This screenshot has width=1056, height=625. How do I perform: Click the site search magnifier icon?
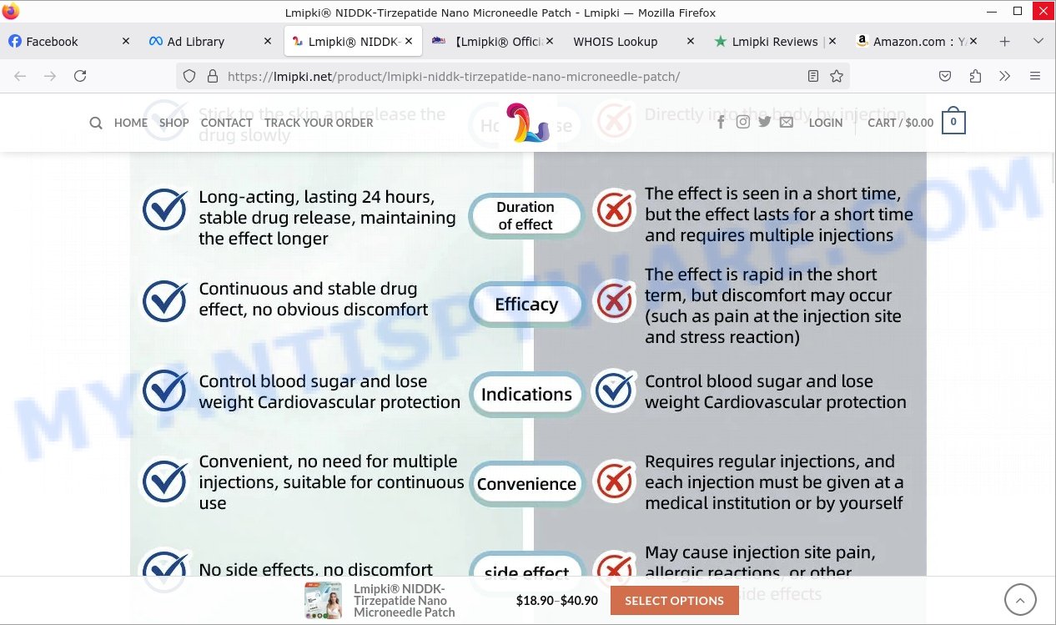click(96, 123)
